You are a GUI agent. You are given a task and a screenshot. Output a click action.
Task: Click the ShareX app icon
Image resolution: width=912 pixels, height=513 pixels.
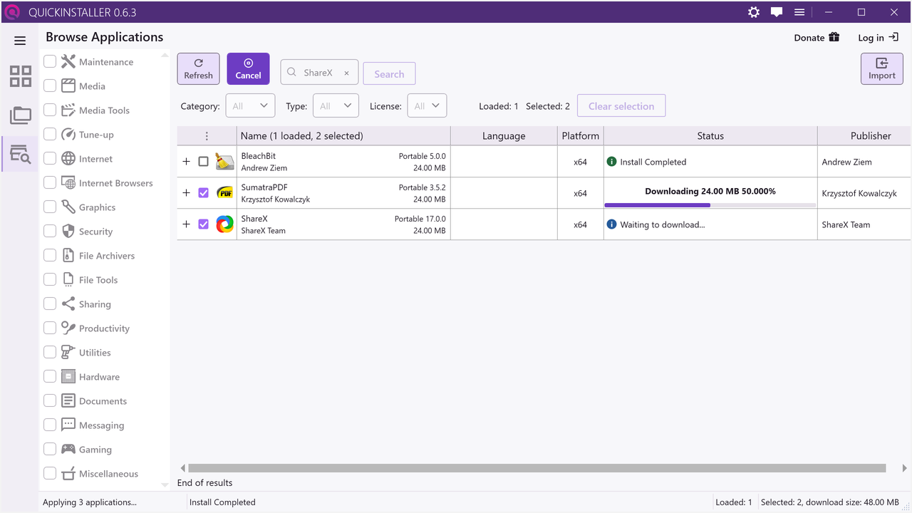(224, 224)
